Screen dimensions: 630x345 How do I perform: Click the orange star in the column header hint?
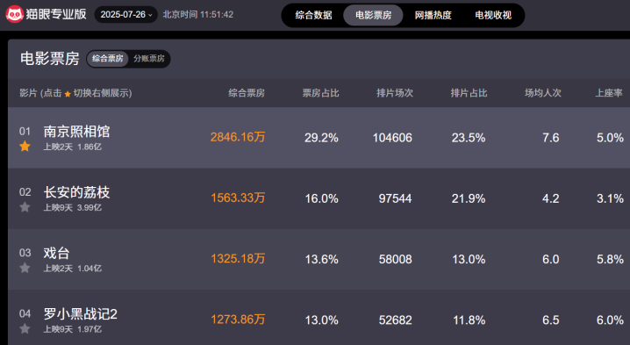68,94
